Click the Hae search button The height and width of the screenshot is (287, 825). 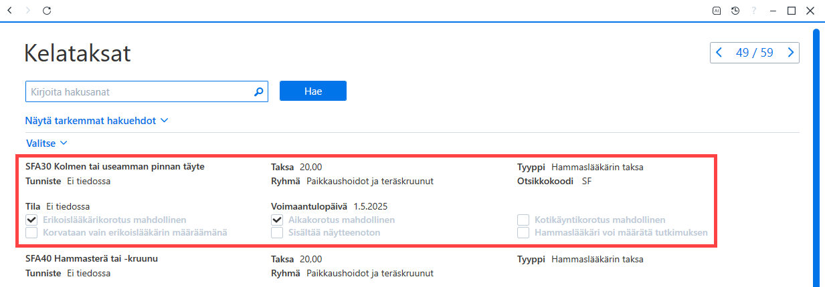[313, 91]
